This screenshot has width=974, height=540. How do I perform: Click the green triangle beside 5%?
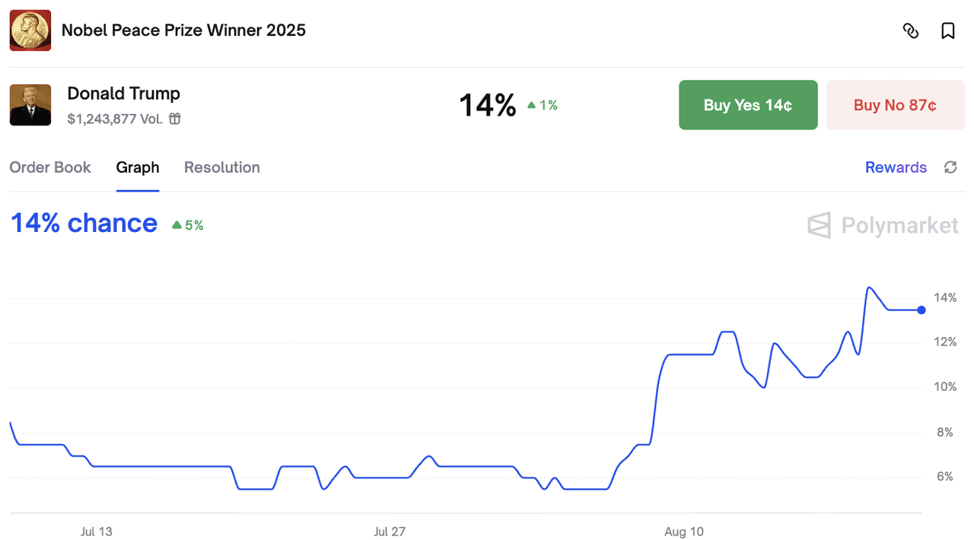tap(177, 225)
